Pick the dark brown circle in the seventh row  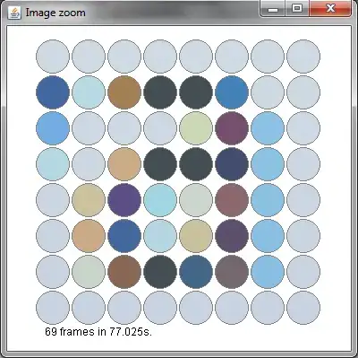124,272
